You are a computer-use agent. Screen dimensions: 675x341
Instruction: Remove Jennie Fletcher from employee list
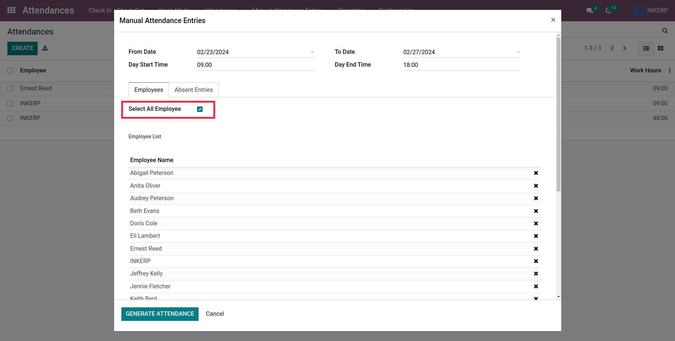coord(536,286)
